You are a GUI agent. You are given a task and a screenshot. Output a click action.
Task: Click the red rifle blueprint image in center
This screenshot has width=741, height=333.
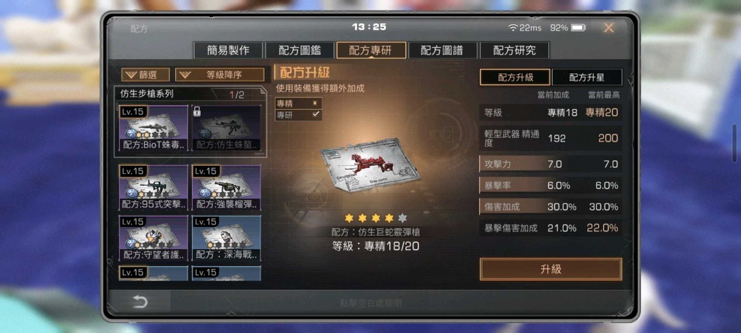click(x=370, y=164)
